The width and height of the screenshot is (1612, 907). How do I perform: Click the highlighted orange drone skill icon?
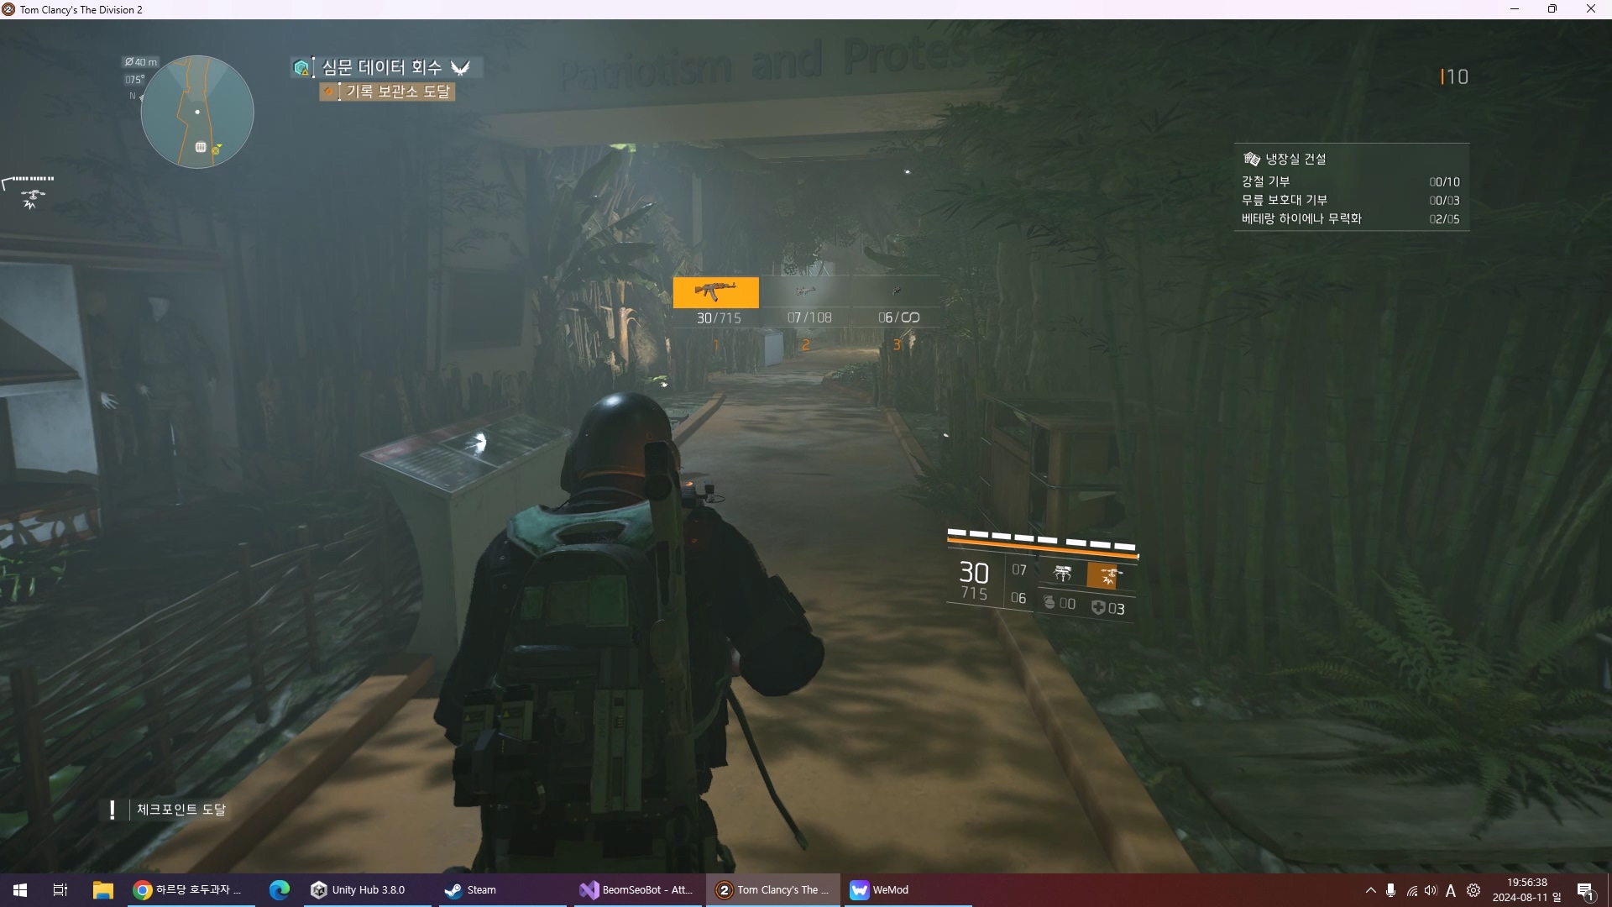[1108, 576]
